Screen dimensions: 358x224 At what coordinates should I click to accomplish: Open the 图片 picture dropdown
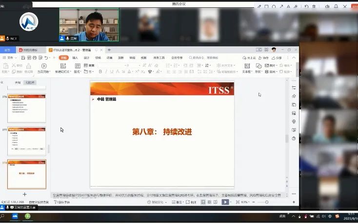pos(271,65)
